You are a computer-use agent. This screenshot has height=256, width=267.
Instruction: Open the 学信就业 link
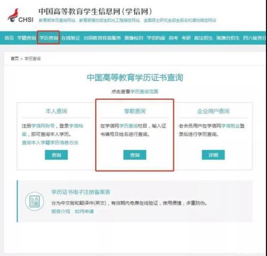point(230,126)
